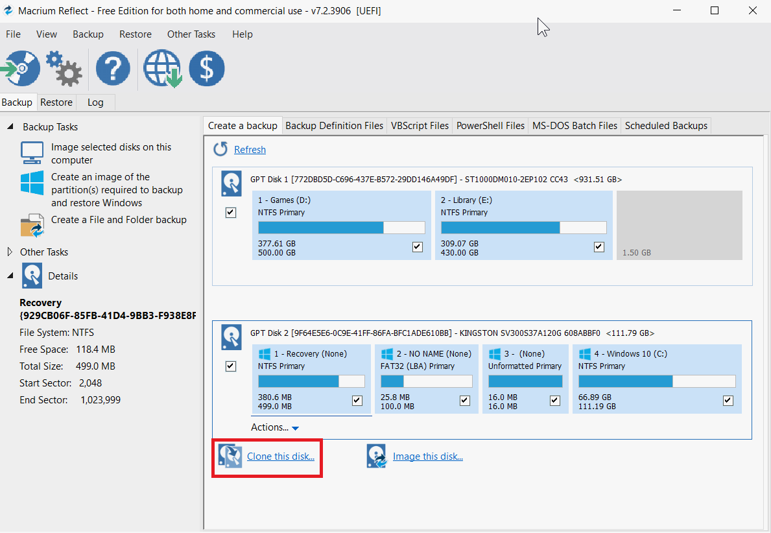Click the refresh circular arrow icon
This screenshot has height=533, width=771.
pyautogui.click(x=220, y=149)
